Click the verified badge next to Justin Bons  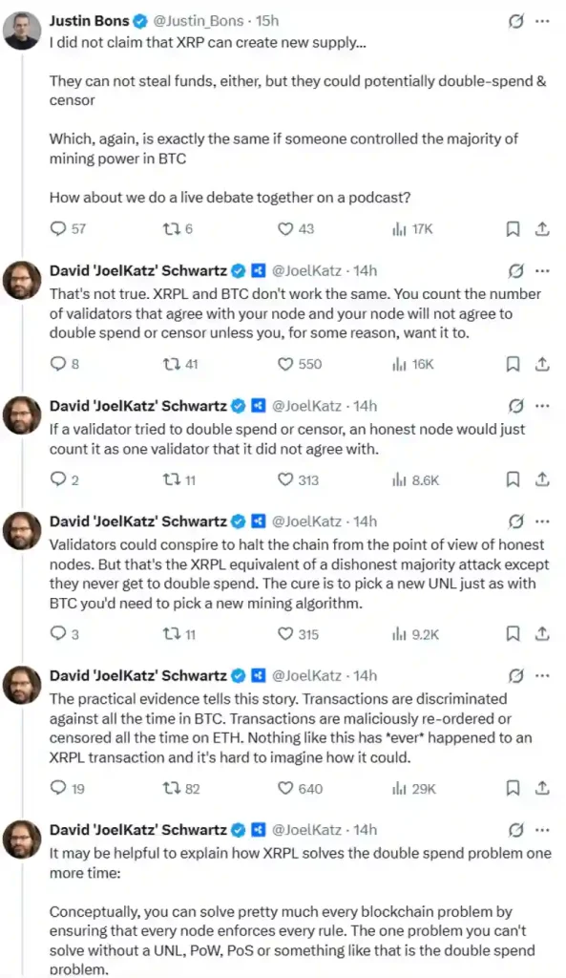pyautogui.click(x=138, y=20)
